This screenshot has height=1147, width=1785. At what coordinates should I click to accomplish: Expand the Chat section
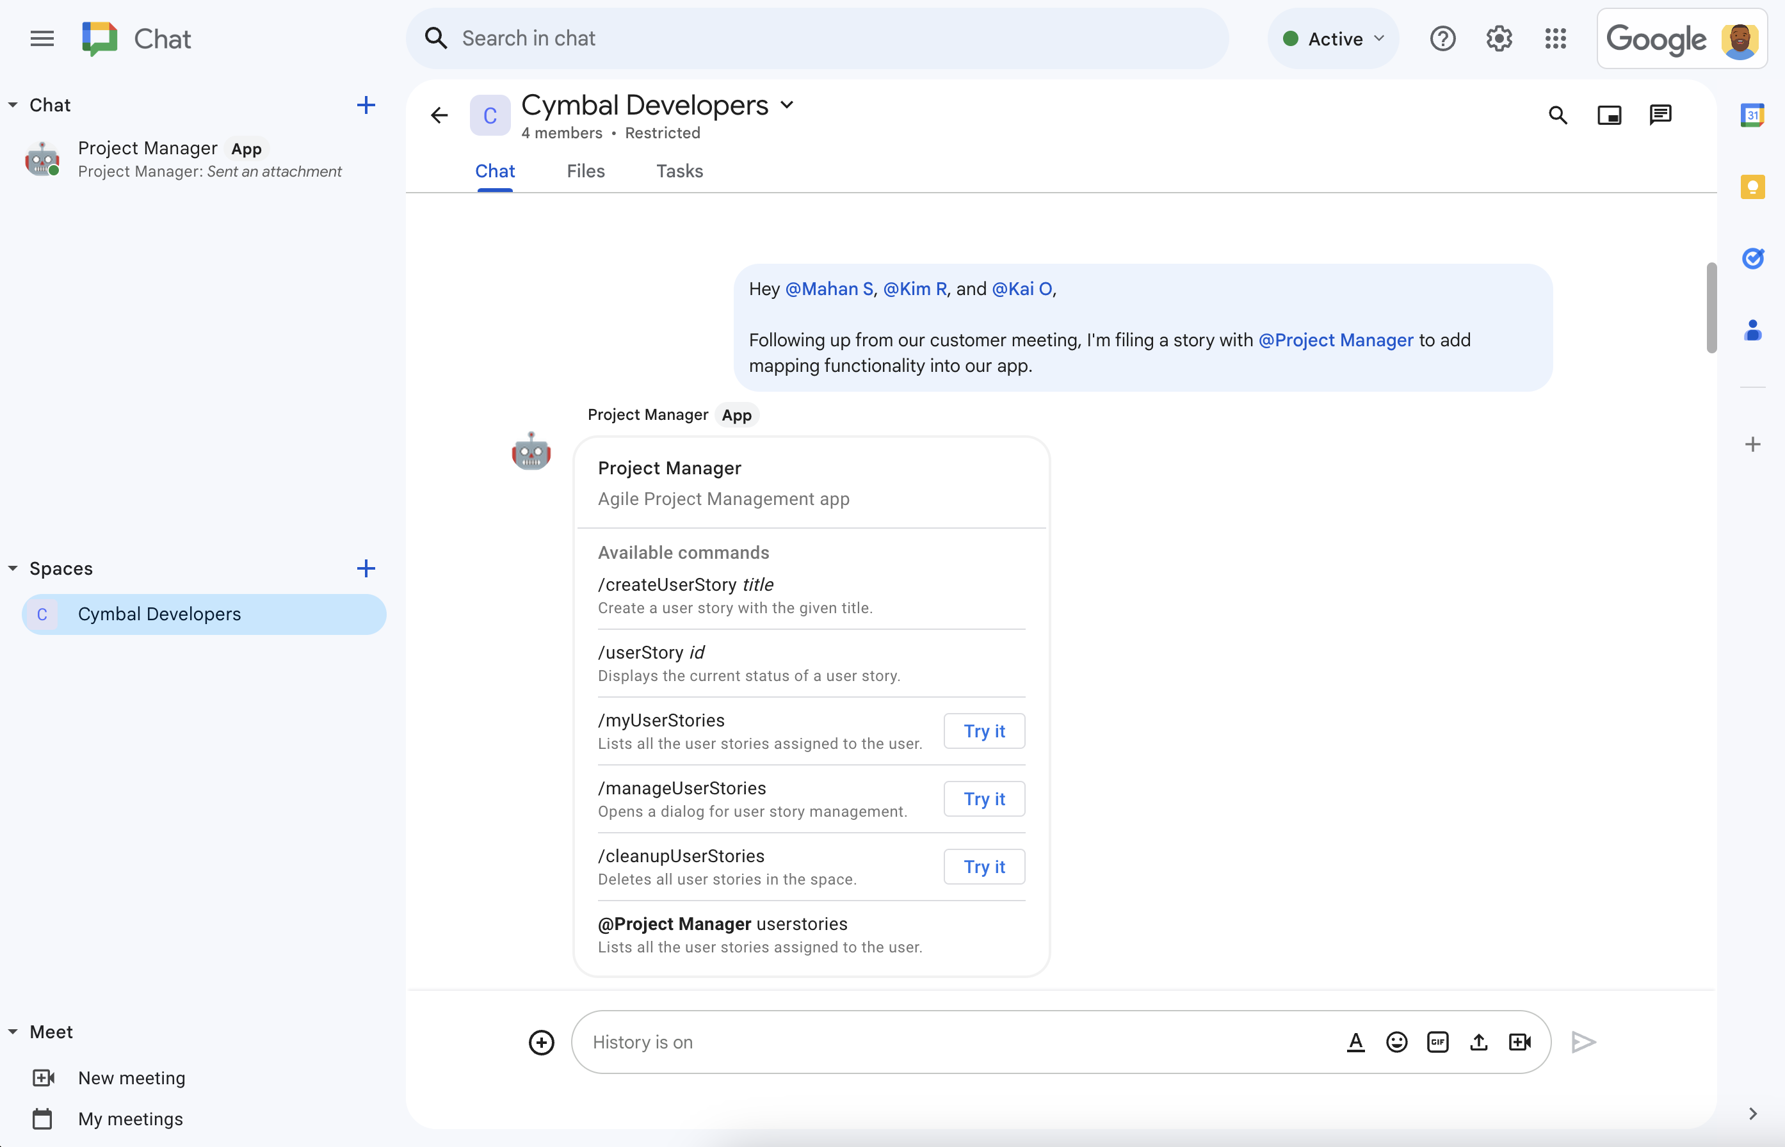tap(13, 104)
